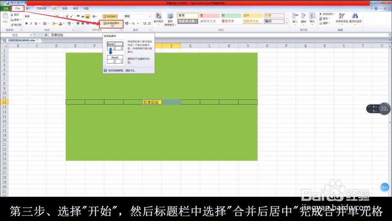Open the File (文件) tab
Viewport: 392px width, 221px height.
click(x=5, y=9)
